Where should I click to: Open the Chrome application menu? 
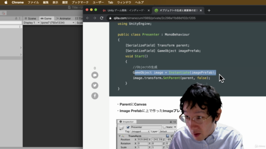click(x=17, y=2)
